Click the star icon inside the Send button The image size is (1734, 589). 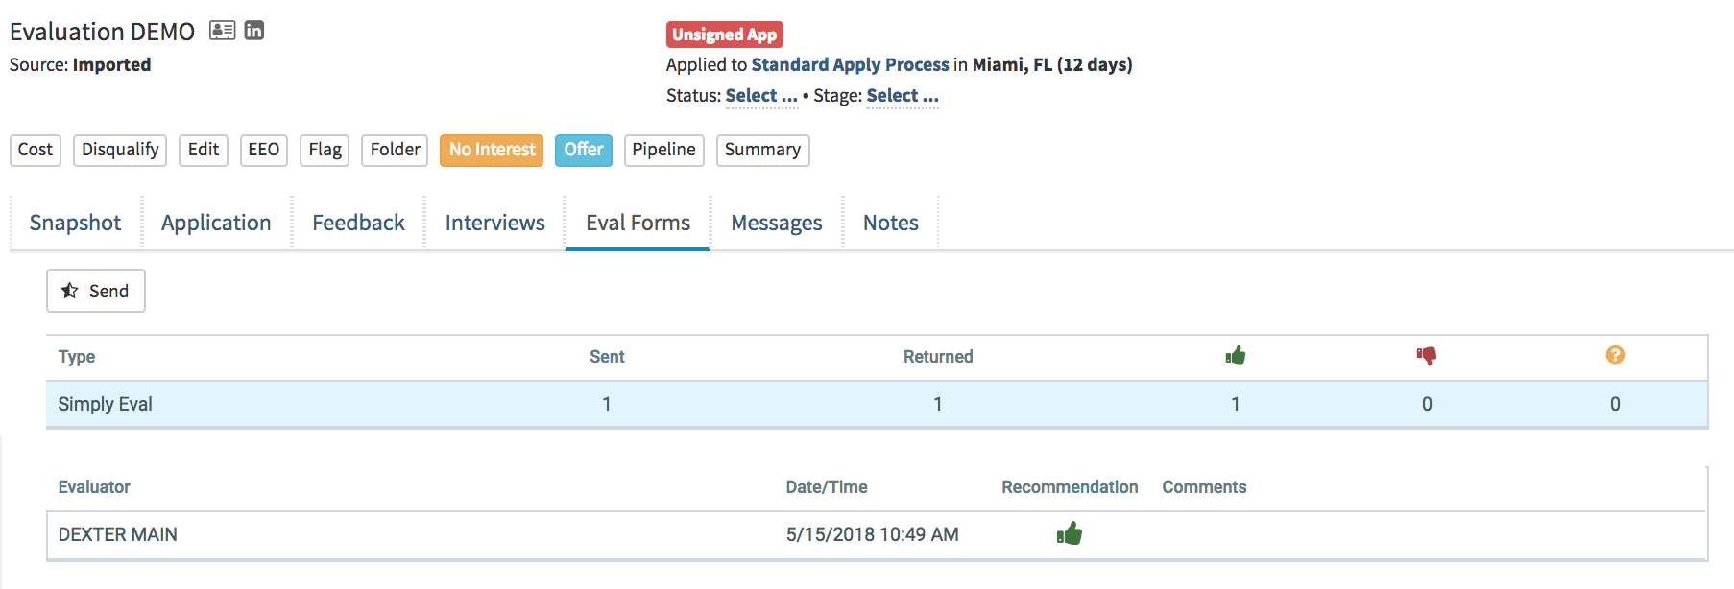(69, 290)
